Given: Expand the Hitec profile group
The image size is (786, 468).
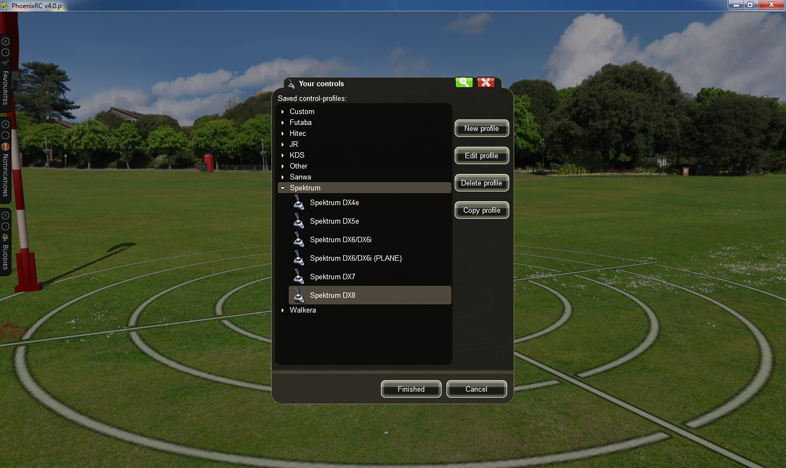Looking at the screenshot, I should [x=283, y=134].
